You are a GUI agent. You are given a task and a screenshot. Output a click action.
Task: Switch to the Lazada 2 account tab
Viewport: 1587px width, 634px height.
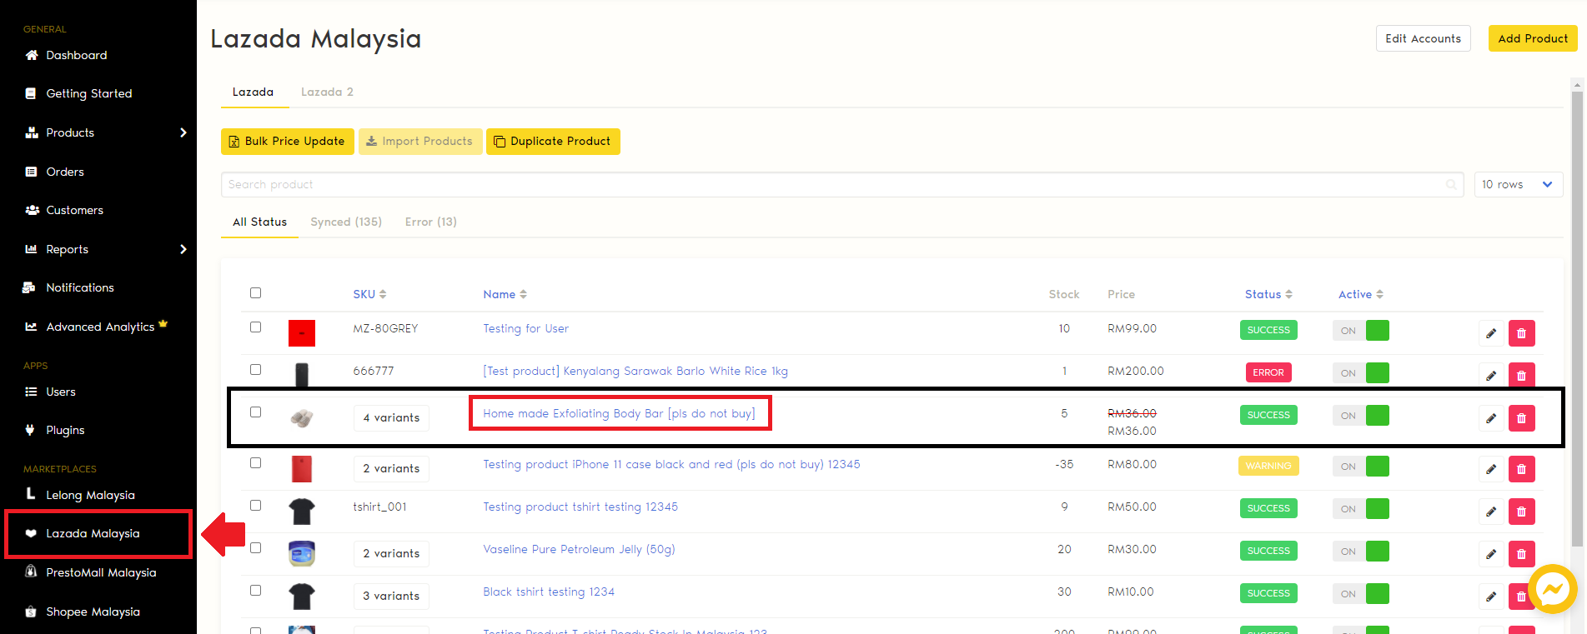(x=327, y=92)
